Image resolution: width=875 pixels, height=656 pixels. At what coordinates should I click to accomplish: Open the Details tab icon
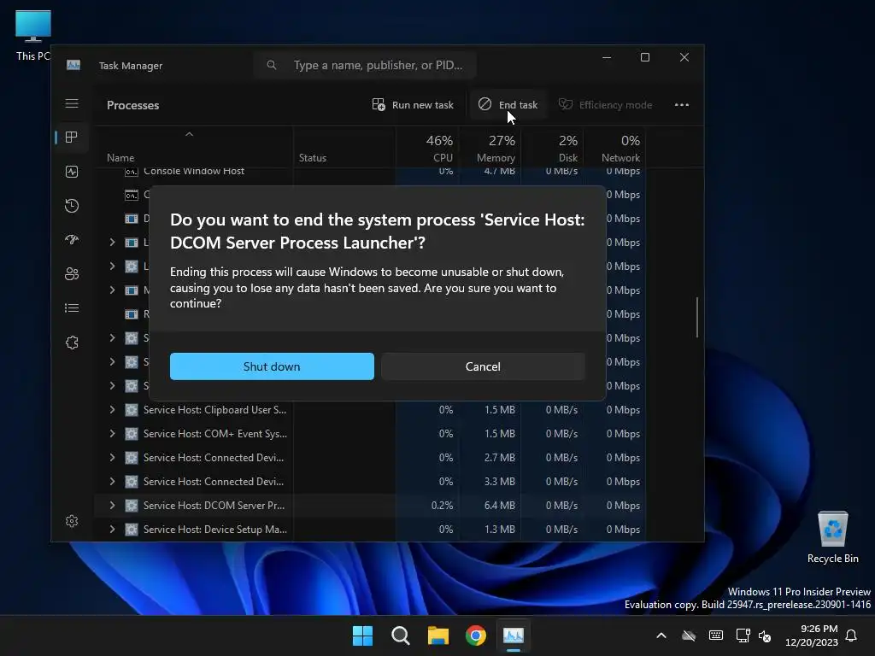[72, 307]
